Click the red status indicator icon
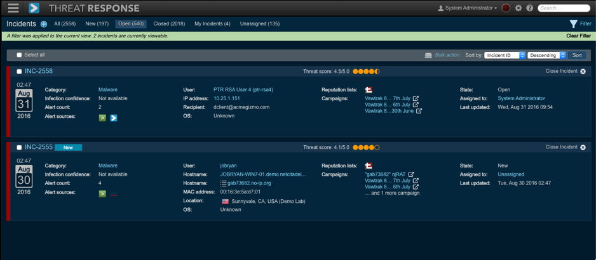596x260 pixels. pos(506,8)
